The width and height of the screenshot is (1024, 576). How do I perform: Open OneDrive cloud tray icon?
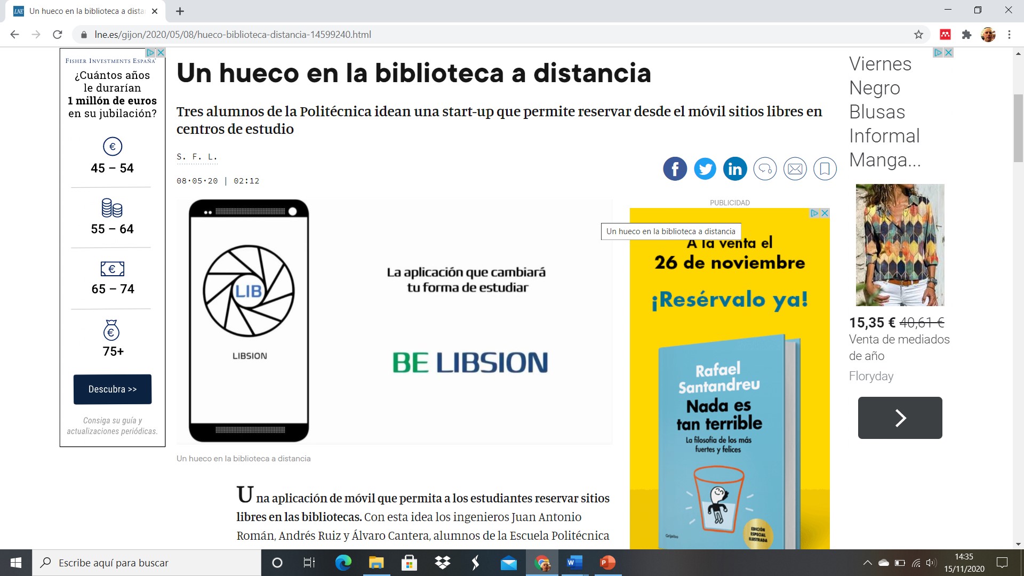(883, 563)
